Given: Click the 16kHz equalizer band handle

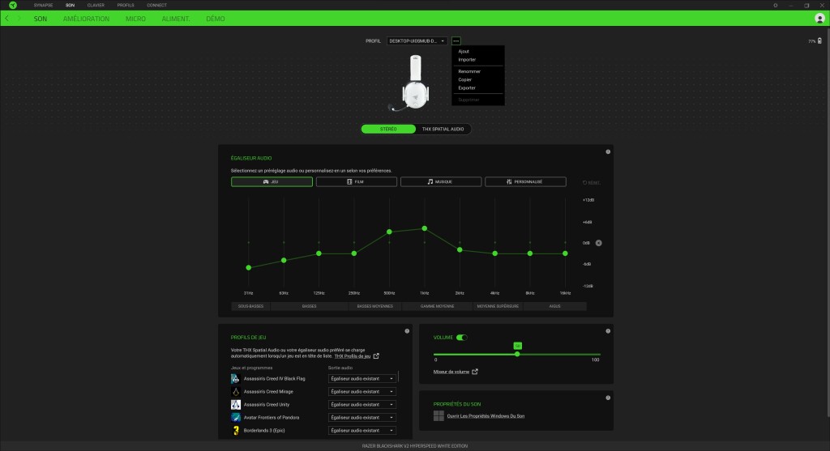Looking at the screenshot, I should click(x=565, y=253).
